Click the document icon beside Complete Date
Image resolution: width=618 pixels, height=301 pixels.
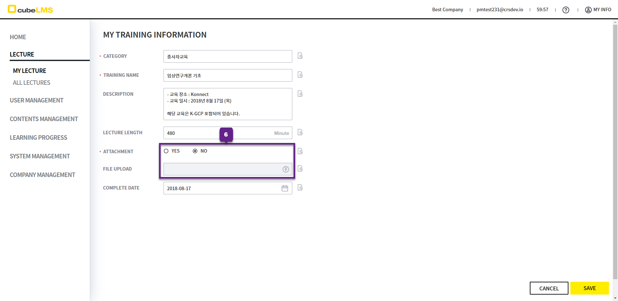tap(300, 188)
